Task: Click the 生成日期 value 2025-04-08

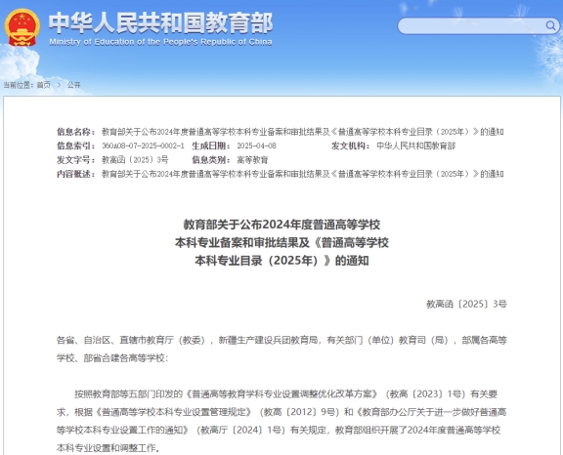Action: point(256,145)
